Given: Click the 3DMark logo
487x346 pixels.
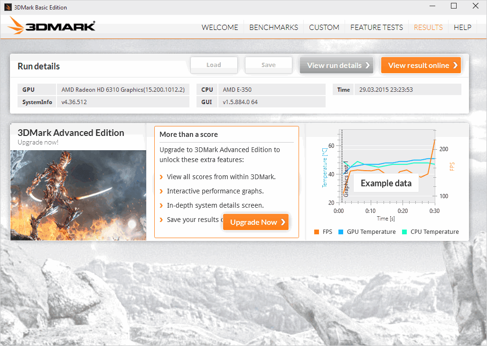Looking at the screenshot, I should point(52,26).
